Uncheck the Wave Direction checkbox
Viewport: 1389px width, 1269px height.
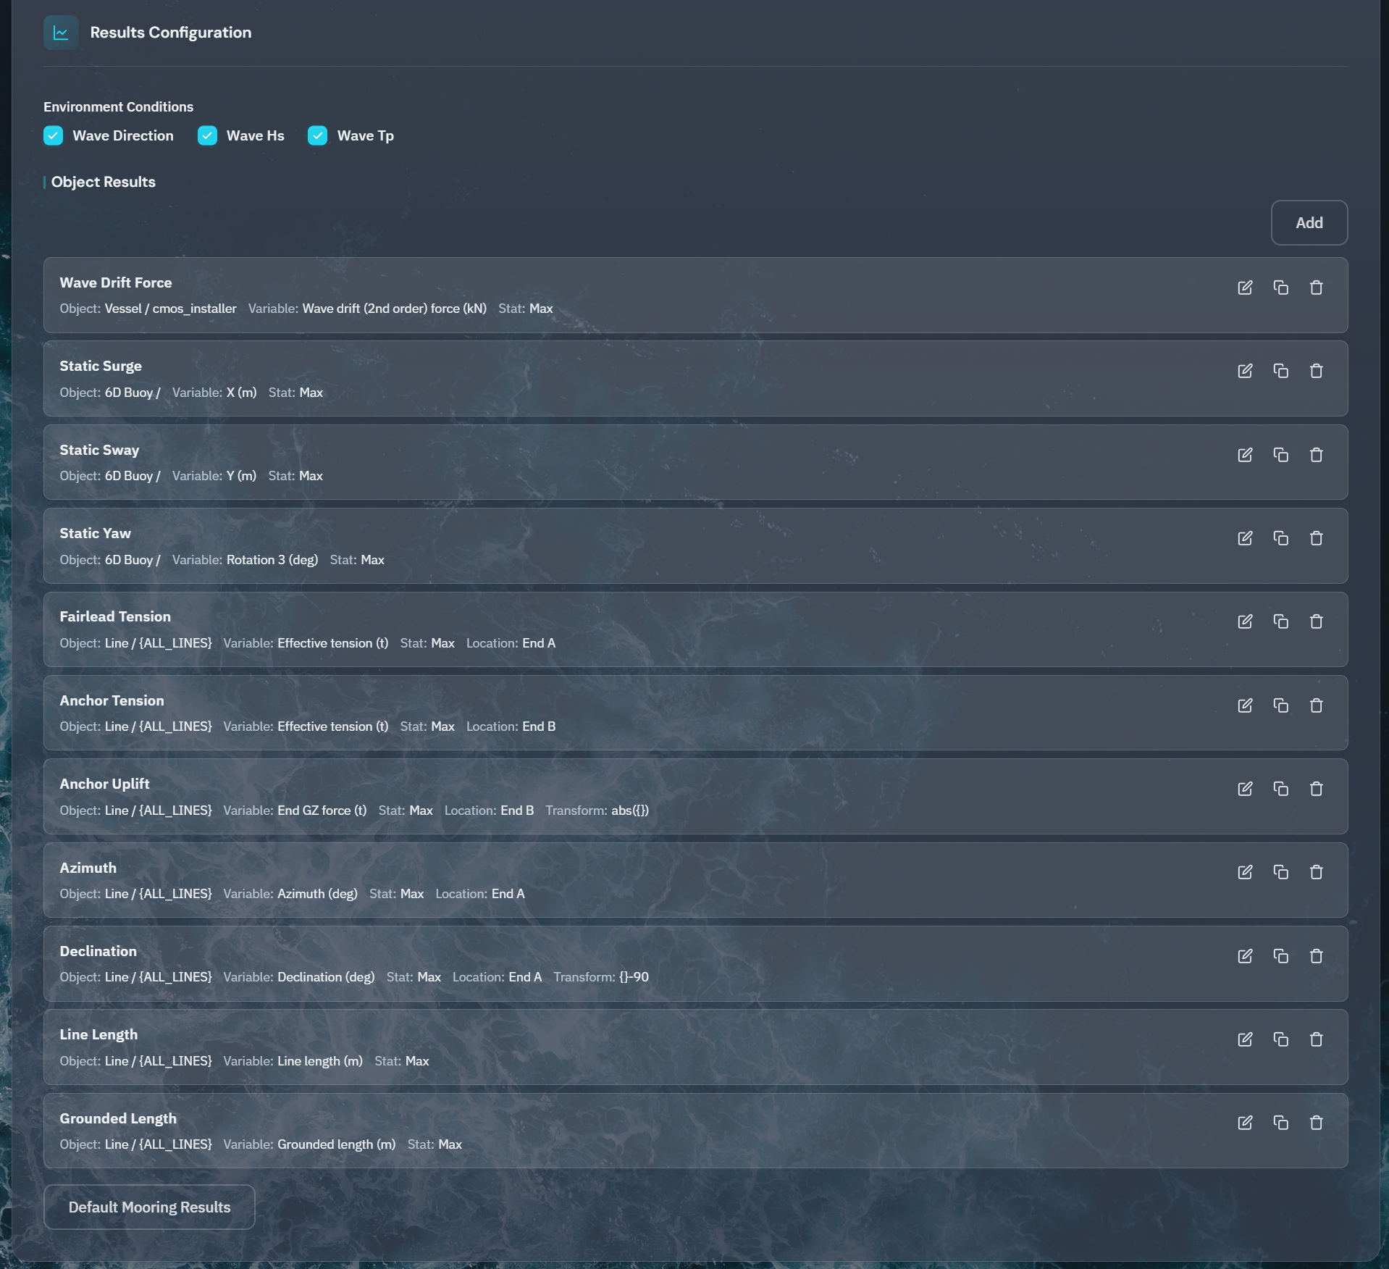click(54, 135)
